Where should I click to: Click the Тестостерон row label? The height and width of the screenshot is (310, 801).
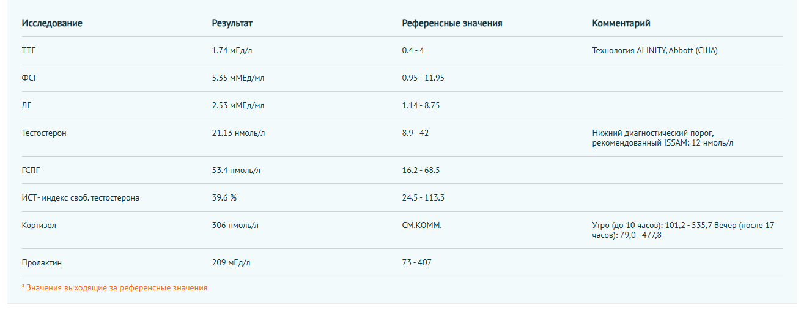pyautogui.click(x=44, y=133)
